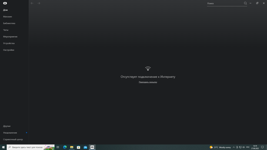Go forward with the right arrow

[39, 3]
